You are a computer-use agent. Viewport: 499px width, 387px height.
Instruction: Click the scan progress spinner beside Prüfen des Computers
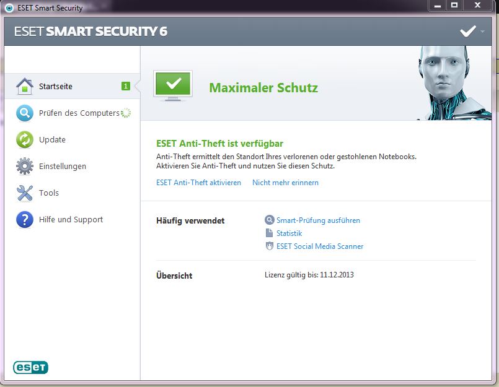tap(126, 113)
